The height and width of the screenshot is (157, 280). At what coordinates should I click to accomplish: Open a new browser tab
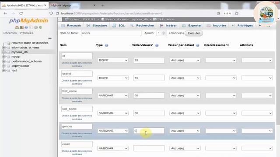coord(102,5)
